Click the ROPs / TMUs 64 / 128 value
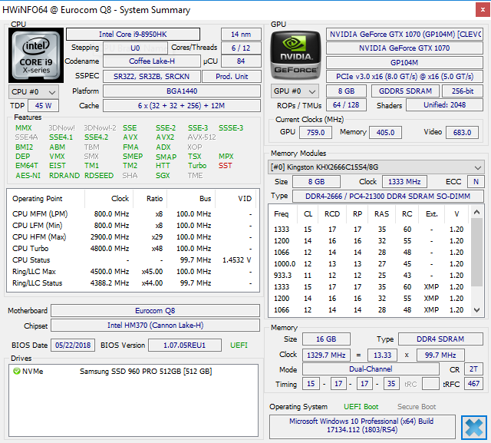 [346, 105]
